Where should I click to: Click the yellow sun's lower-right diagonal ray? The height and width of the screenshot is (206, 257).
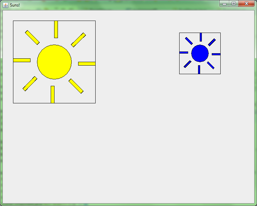76,86
